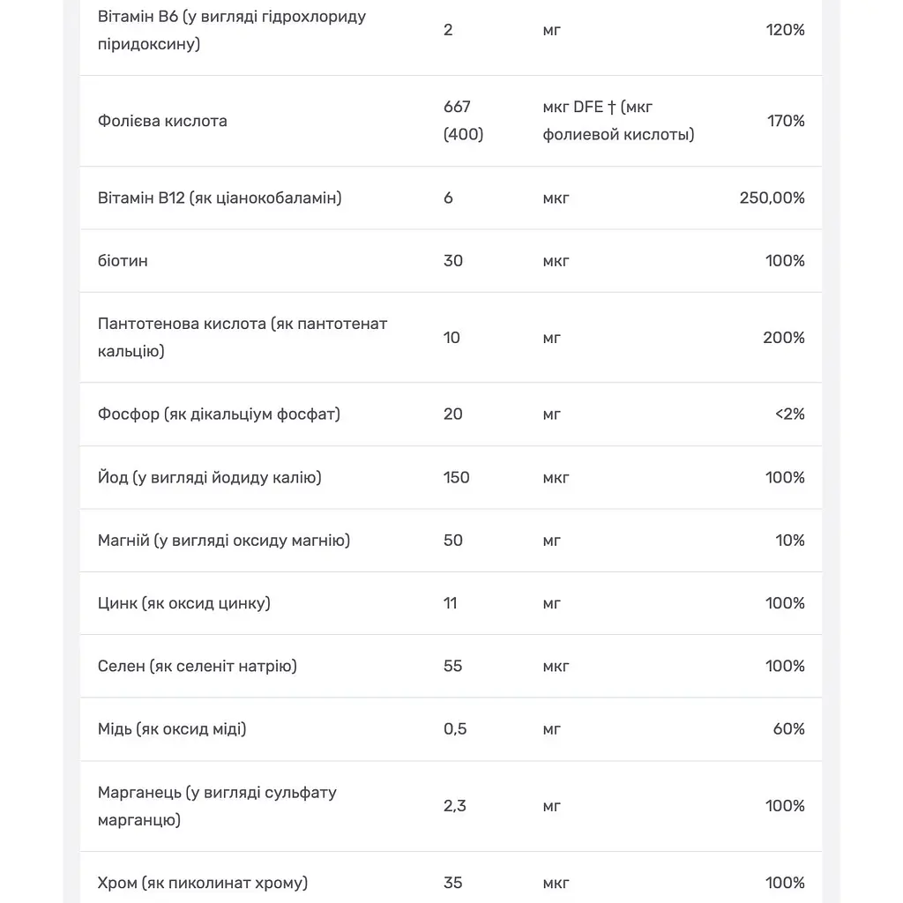Click the Цинк оксид цинку label
Viewport: 903px width, 903px height.
point(183,603)
